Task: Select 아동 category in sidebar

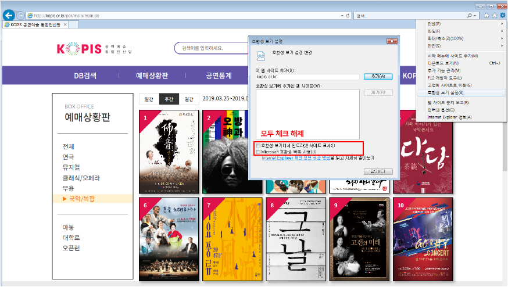Action: [69, 227]
